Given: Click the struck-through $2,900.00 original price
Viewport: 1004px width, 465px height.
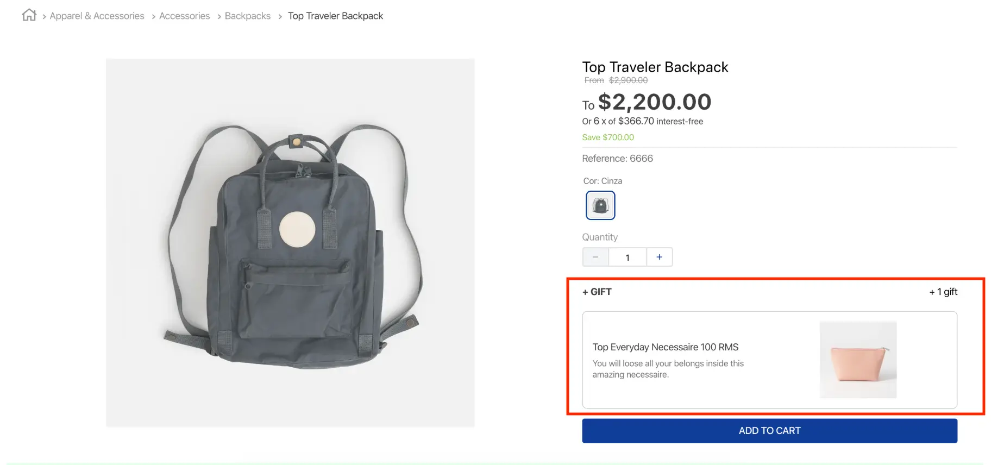Looking at the screenshot, I should [x=628, y=80].
